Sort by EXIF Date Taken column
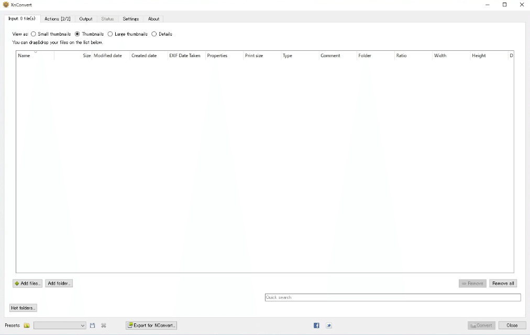Viewport: 530px width, 335px height. [x=186, y=56]
